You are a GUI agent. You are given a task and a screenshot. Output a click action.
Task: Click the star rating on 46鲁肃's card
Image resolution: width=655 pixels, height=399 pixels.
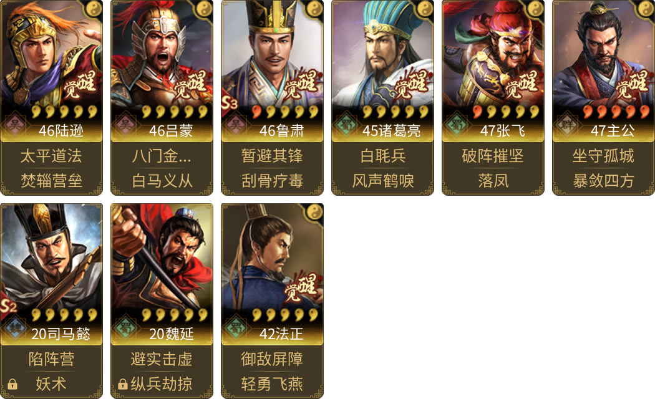coord(286,112)
